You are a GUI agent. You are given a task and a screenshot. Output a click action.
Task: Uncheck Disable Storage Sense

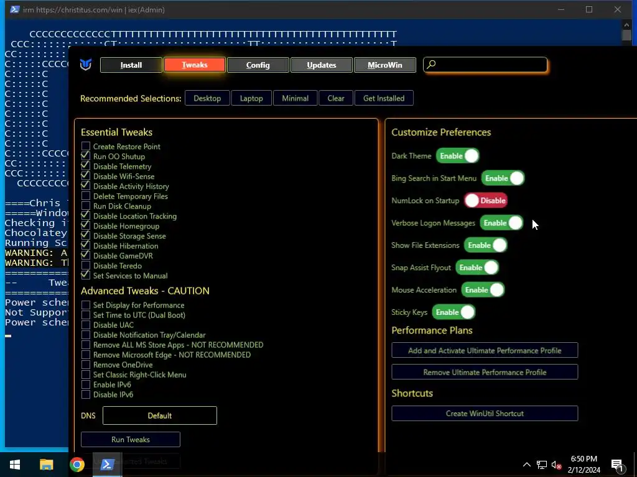point(86,235)
